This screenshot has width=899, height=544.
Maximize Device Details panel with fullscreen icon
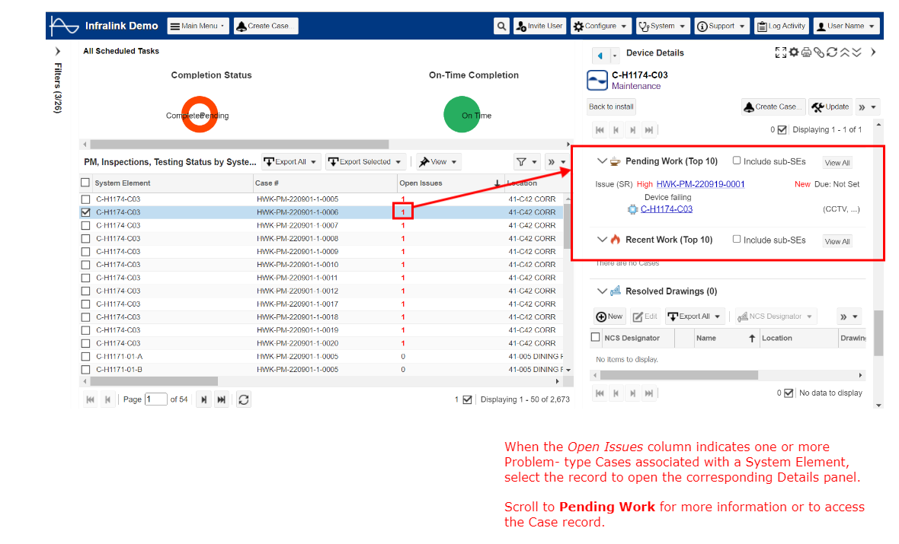click(x=780, y=52)
